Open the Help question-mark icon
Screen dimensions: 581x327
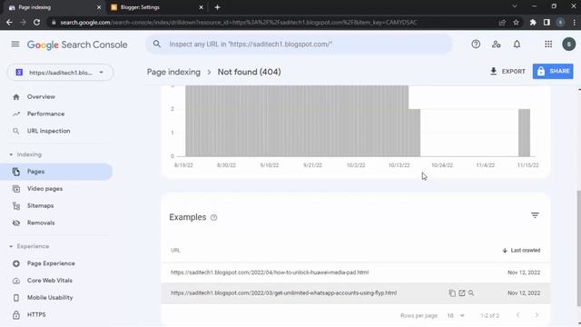pos(476,45)
